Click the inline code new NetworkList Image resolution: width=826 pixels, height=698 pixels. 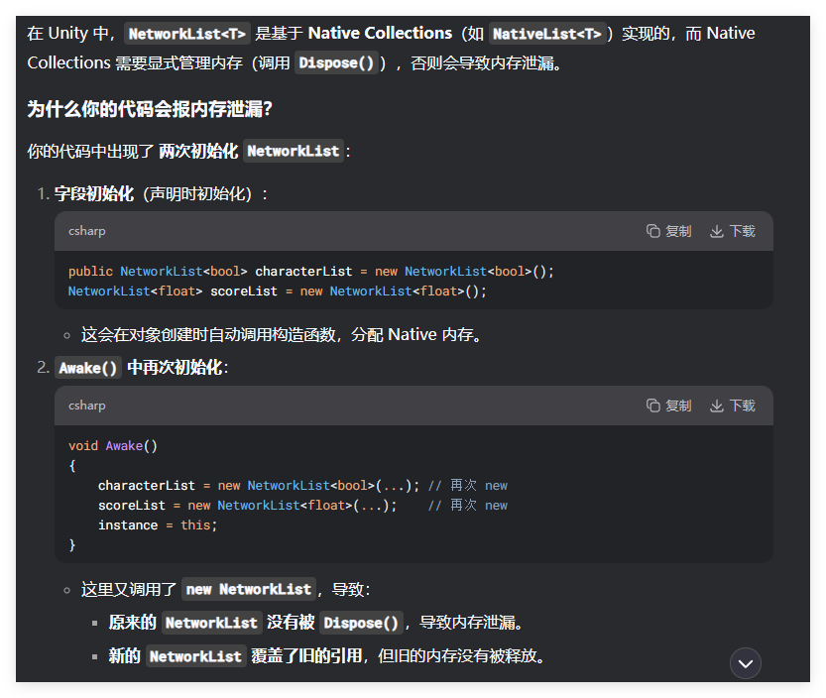point(249,590)
